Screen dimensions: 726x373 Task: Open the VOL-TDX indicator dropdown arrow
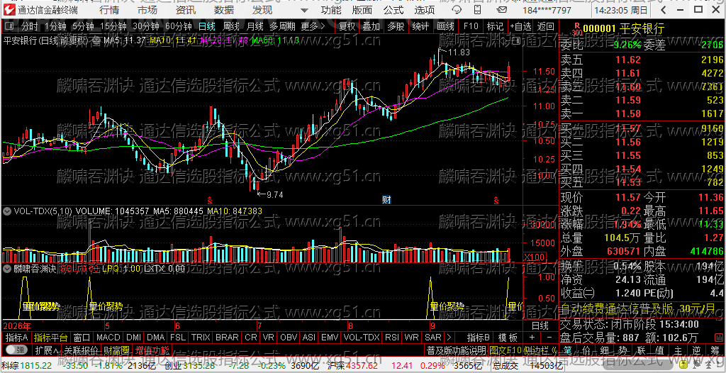click(x=7, y=211)
